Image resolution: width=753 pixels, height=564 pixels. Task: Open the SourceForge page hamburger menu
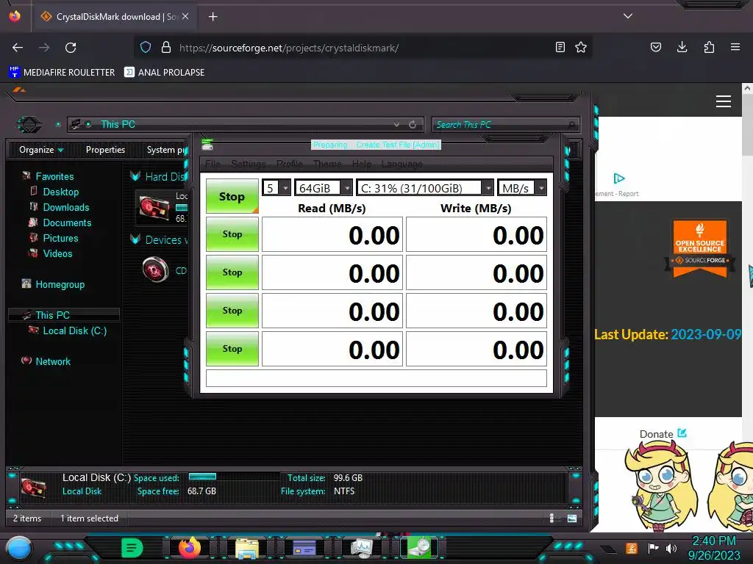[724, 101]
